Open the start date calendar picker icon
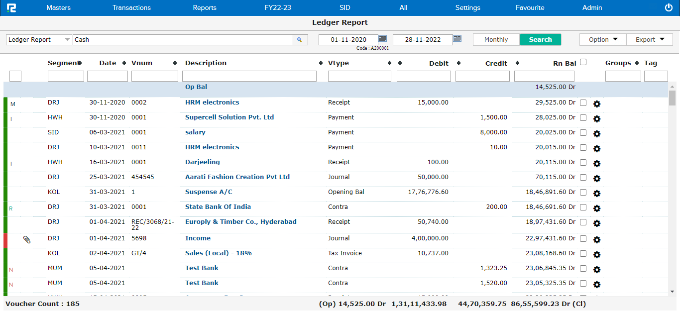 click(x=382, y=39)
